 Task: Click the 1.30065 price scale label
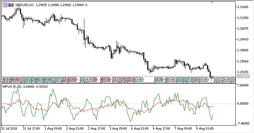[243, 50]
